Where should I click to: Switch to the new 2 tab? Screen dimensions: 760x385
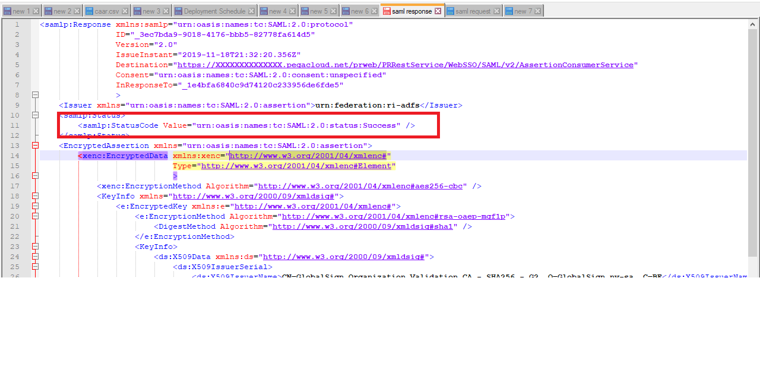click(62, 10)
